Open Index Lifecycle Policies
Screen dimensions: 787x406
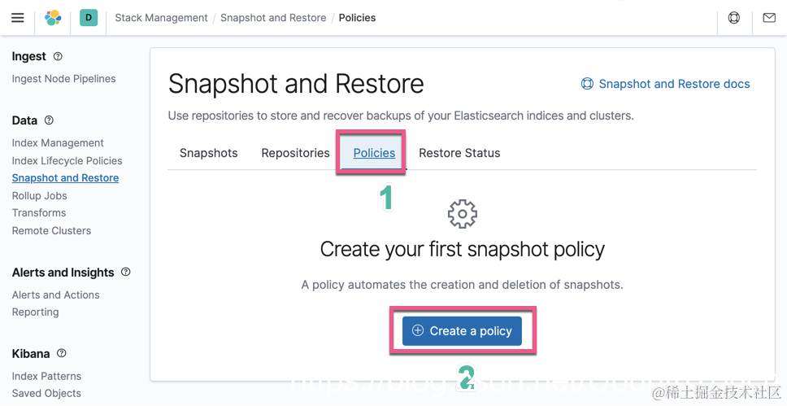[67, 161]
